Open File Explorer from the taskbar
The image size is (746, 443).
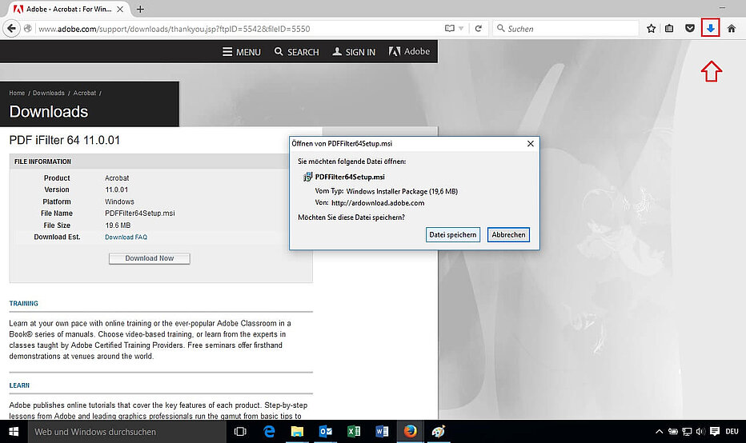tap(297, 432)
